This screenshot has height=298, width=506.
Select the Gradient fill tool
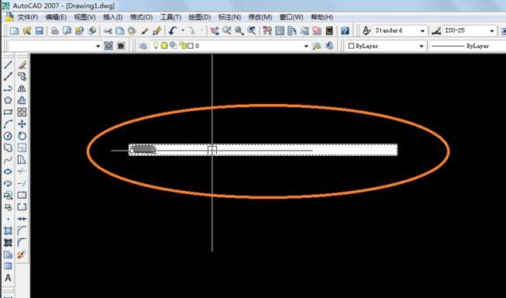point(8,243)
